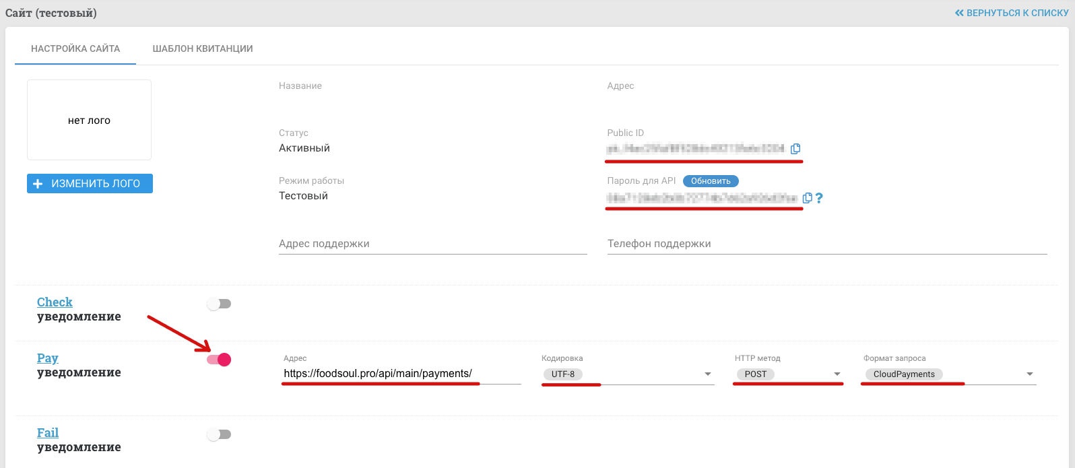Open the Check notification link

[x=55, y=302]
